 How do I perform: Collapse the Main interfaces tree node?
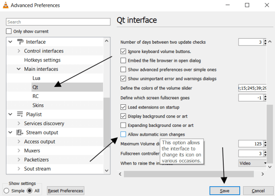click(x=19, y=69)
